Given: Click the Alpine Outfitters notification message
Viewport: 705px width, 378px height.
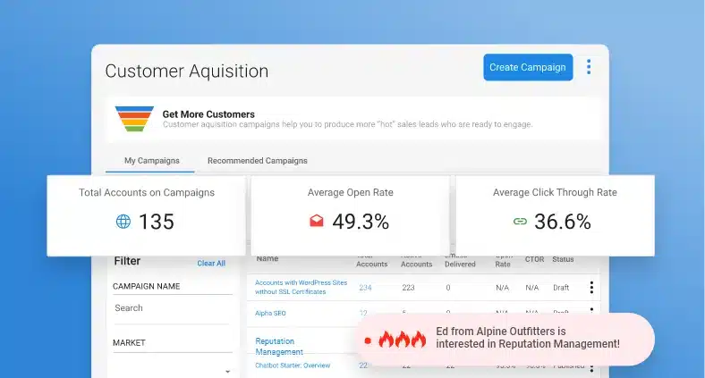Looking at the screenshot, I should pyautogui.click(x=527, y=337).
